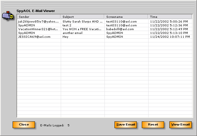Image resolution: width=197 pixels, height=136 pixels.
Task: Sort list by Sender column header
Action: coord(38,17)
